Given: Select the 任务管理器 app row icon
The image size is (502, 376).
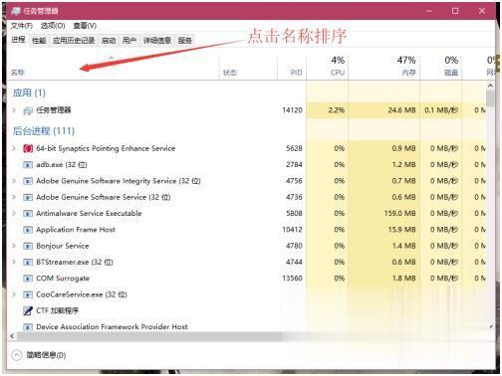Looking at the screenshot, I should pos(28,110).
